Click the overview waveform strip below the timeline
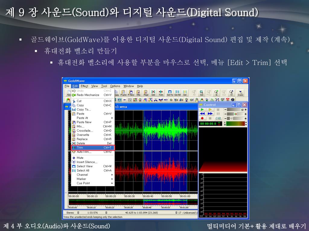This screenshot has height=231, width=309. [x=133, y=202]
